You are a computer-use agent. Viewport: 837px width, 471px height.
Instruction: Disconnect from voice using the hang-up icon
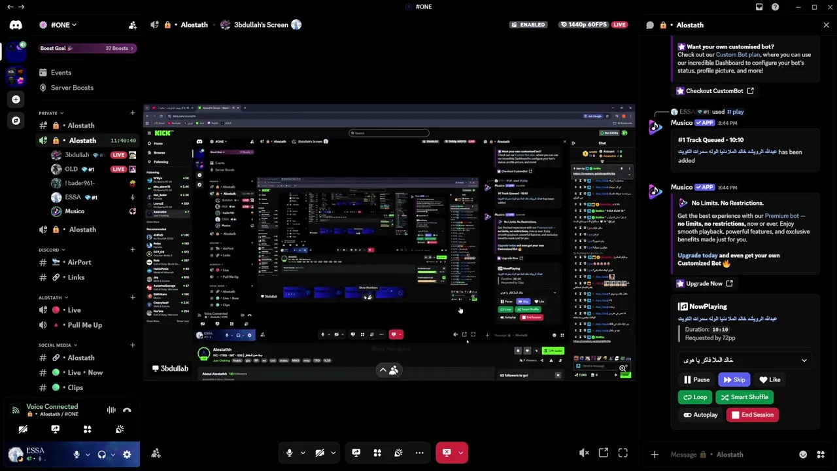(127, 410)
